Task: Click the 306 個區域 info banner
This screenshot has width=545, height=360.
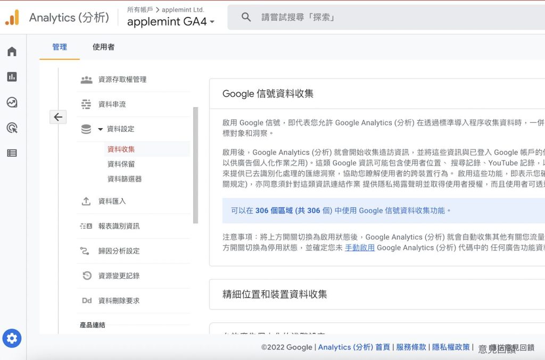Action: pyautogui.click(x=383, y=211)
